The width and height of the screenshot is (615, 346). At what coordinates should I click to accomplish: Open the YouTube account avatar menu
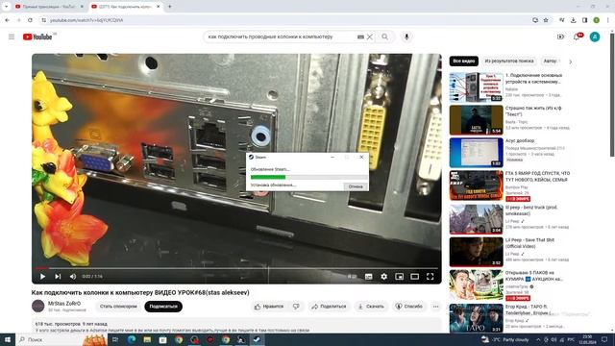[595, 37]
